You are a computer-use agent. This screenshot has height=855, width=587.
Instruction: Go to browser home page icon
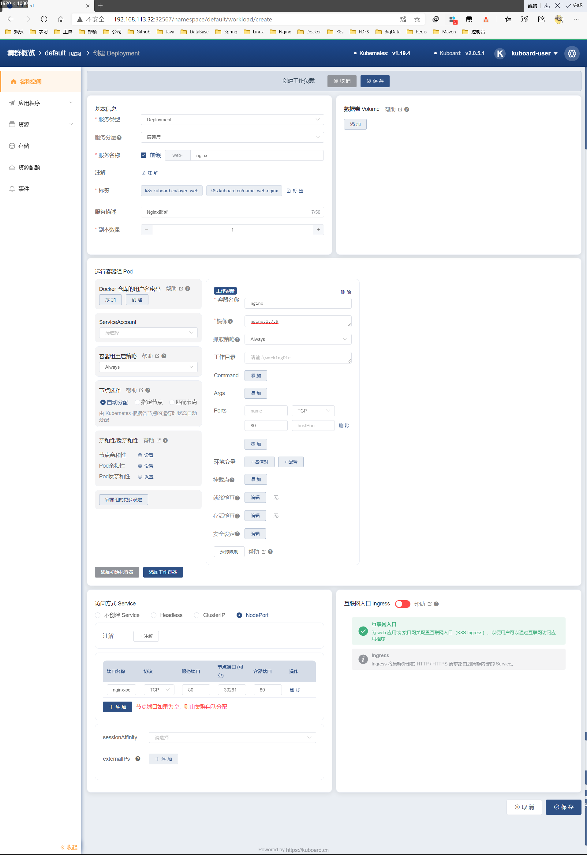[x=61, y=19]
